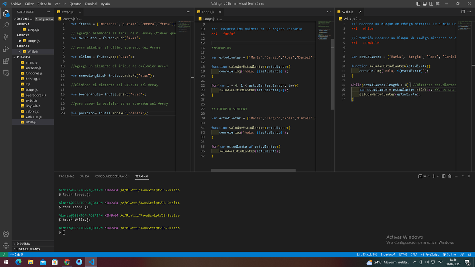Open hoisting.js in the explorer tree
This screenshot has height=267, width=475.
click(x=33, y=79)
